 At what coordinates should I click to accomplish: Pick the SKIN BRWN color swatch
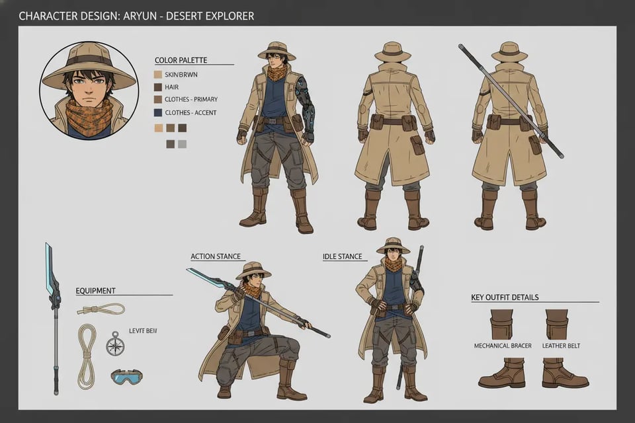[158, 74]
